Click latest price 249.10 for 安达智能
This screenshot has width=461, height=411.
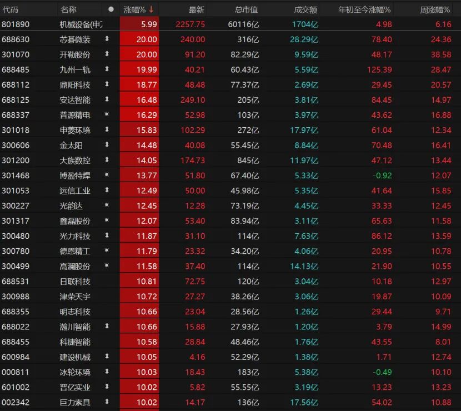[x=193, y=100]
